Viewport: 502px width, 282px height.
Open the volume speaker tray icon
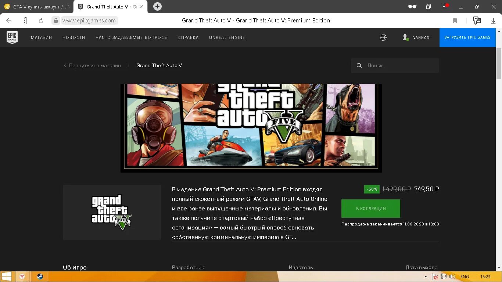click(x=452, y=276)
